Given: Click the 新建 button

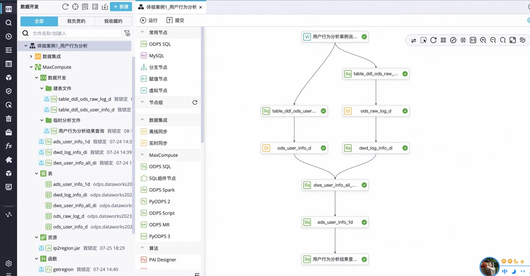Looking at the screenshot, I should (121, 6).
